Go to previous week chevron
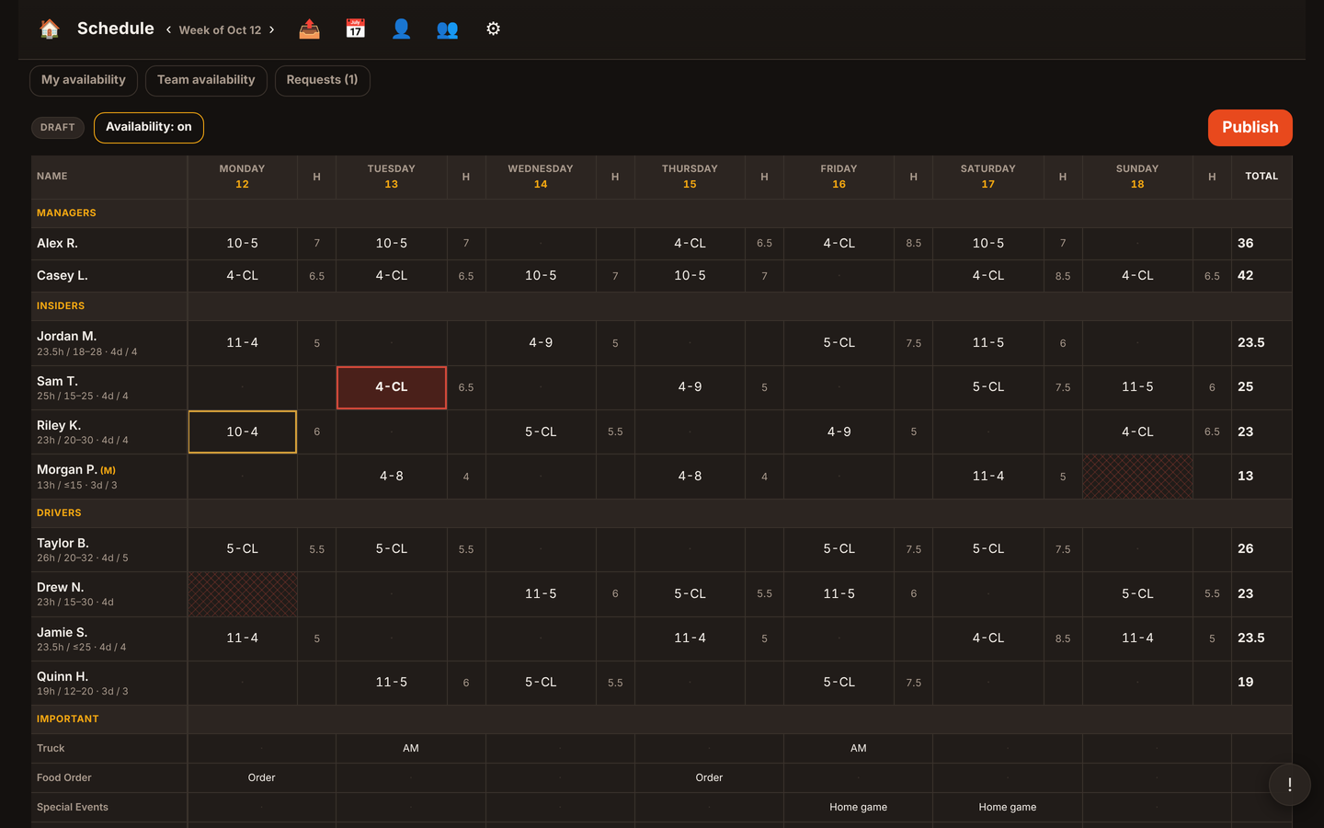This screenshot has width=1324, height=828. point(168,29)
